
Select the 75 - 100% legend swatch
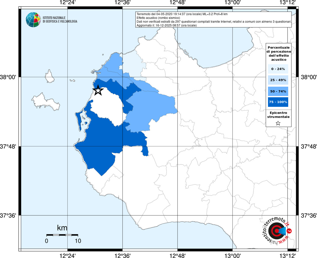click(278, 102)
